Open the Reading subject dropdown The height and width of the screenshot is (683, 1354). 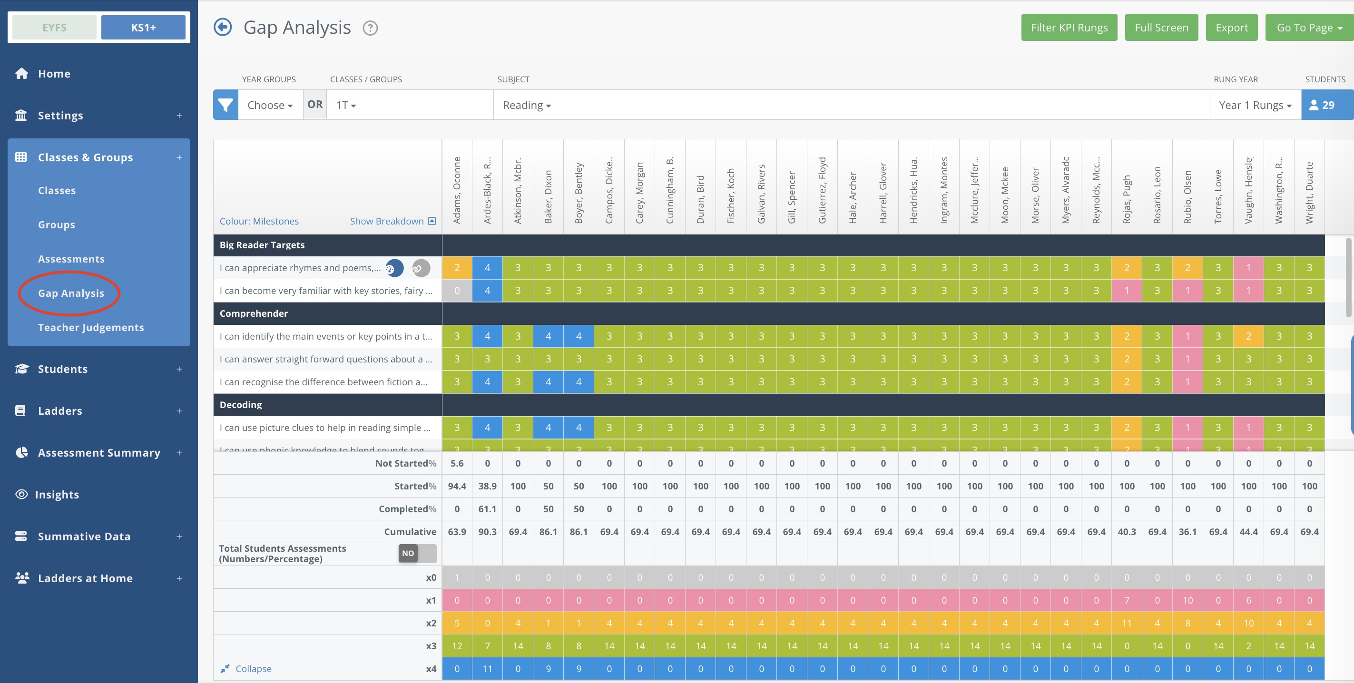pyautogui.click(x=527, y=105)
